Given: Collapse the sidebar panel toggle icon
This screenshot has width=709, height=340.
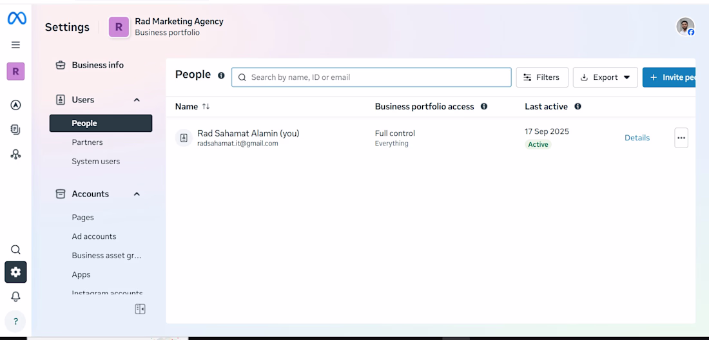Looking at the screenshot, I should click(140, 309).
